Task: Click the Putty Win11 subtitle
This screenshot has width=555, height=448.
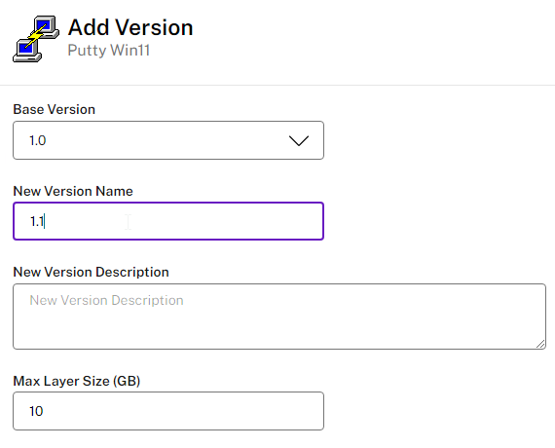Action: point(109,51)
